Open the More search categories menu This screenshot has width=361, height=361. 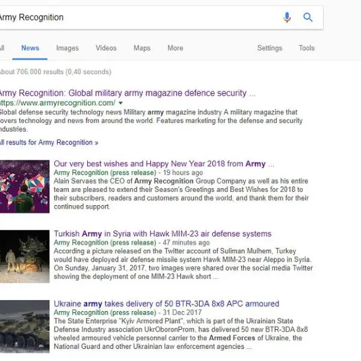click(x=175, y=48)
